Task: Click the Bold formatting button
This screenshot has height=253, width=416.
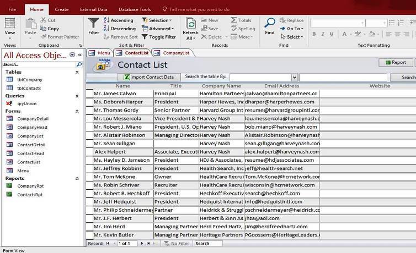Action: click(314, 34)
